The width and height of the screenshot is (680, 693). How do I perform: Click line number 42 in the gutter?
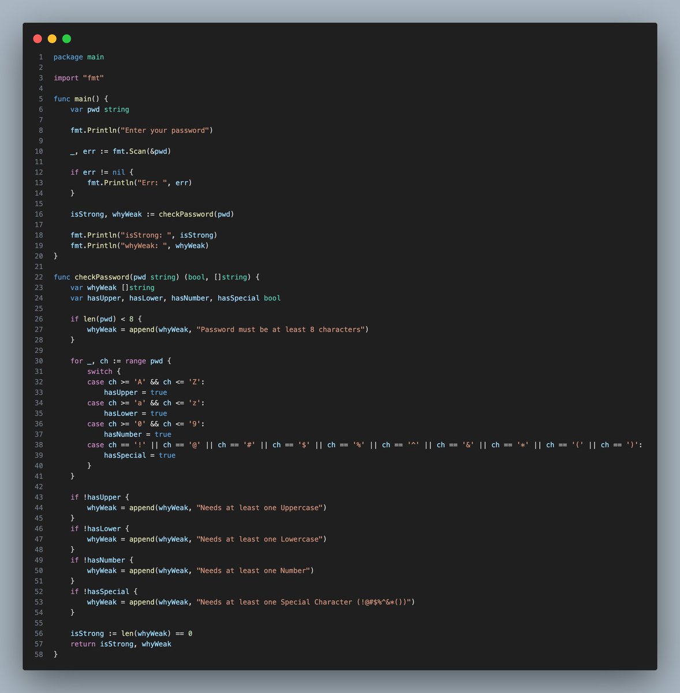pyautogui.click(x=39, y=487)
